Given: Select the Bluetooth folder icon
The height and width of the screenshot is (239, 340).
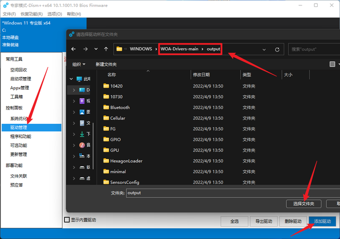Looking at the screenshot, I should [x=106, y=107].
